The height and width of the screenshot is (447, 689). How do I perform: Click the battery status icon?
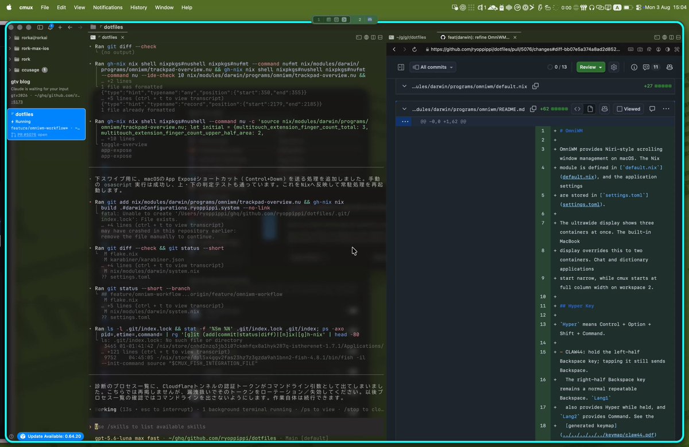tap(628, 7)
